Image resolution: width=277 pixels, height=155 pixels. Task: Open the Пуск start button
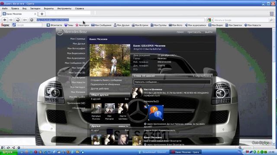pyautogui.click(x=9, y=152)
